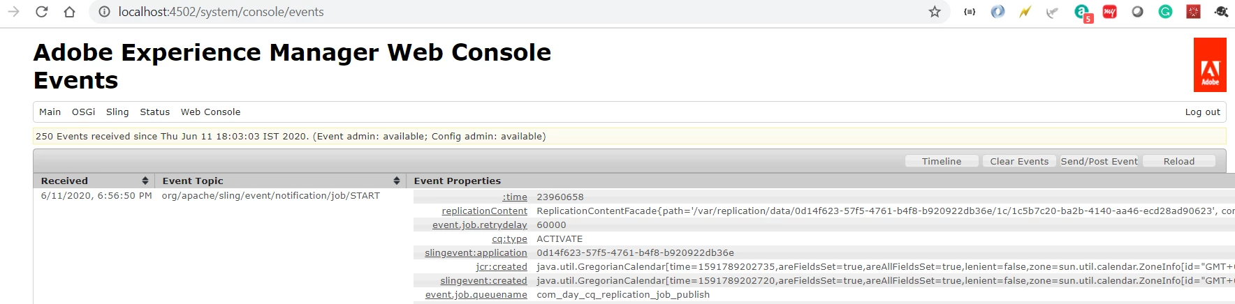
Task: Open the teal 'a' extension with badge 5
Action: click(x=1083, y=13)
